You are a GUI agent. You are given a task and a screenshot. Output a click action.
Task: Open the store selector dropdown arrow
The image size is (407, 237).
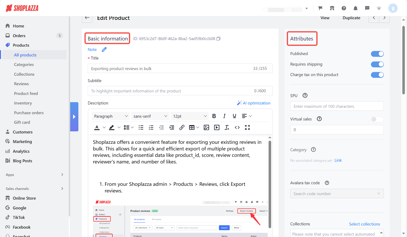[307, 8]
